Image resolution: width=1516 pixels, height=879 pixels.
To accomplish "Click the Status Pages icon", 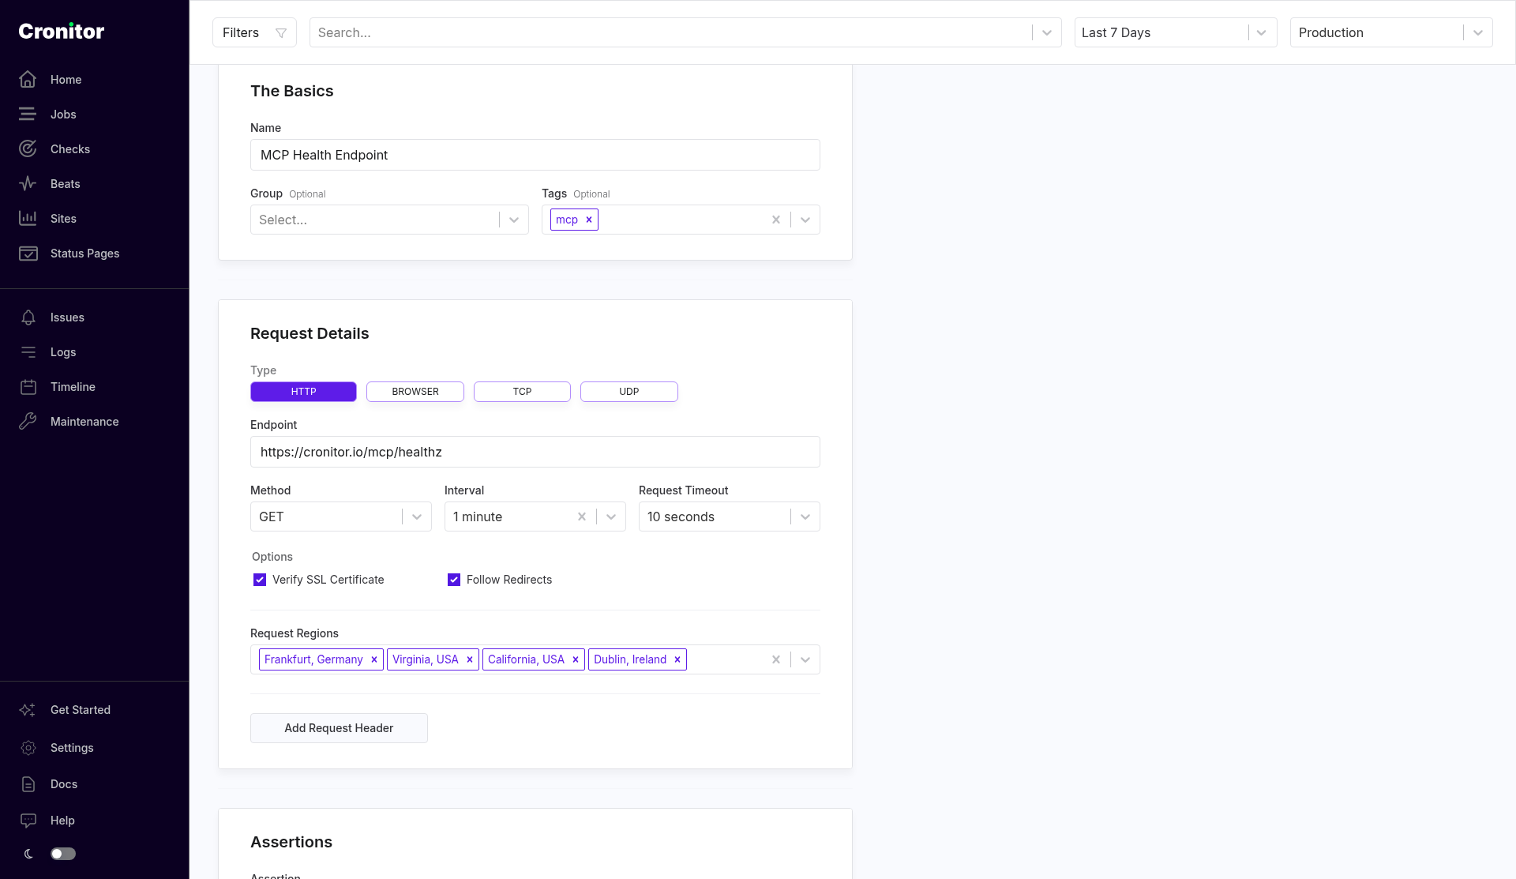I will (x=28, y=254).
